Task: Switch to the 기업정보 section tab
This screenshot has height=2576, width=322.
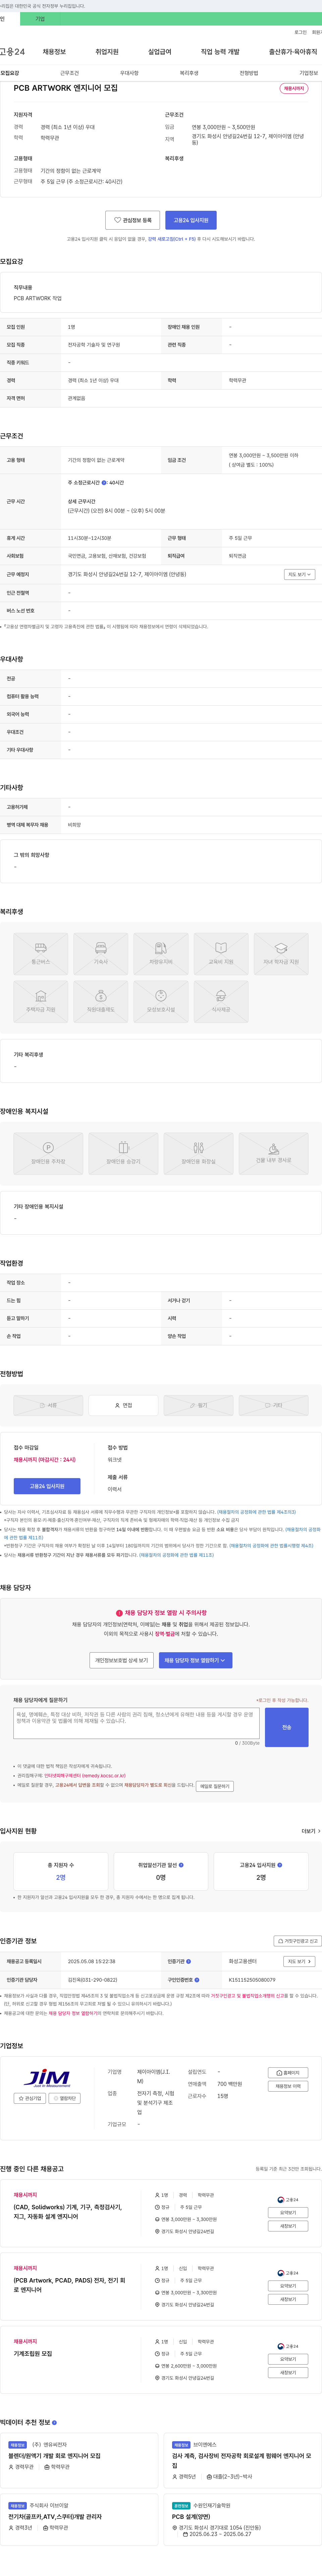Action: click(x=309, y=73)
